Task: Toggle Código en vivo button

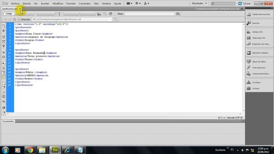Action: [45, 14]
